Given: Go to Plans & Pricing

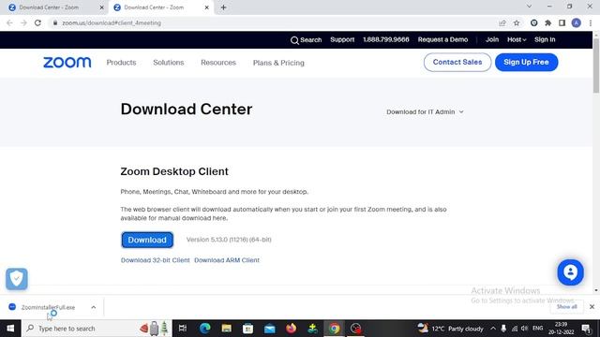Looking at the screenshot, I should [x=278, y=63].
